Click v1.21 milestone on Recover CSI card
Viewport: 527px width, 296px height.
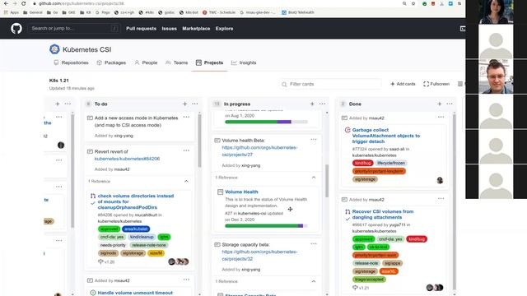361,288
